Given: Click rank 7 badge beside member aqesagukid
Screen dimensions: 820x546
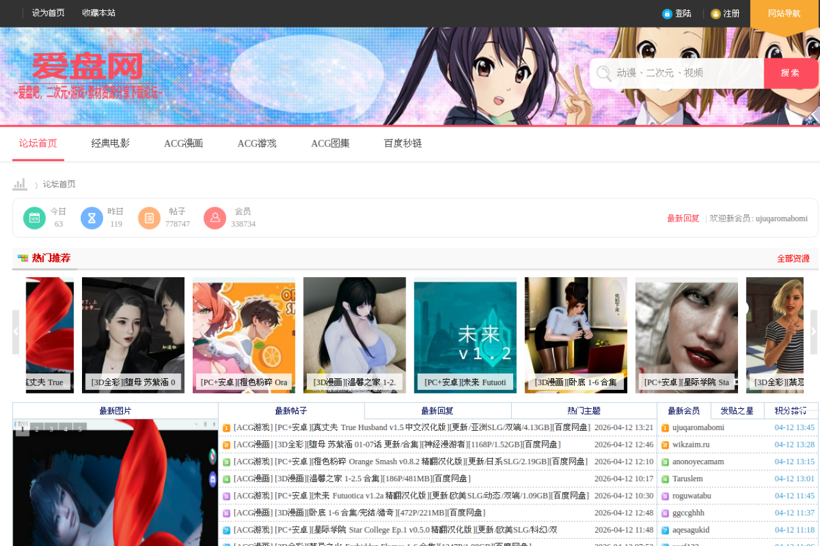Looking at the screenshot, I should 665,530.
